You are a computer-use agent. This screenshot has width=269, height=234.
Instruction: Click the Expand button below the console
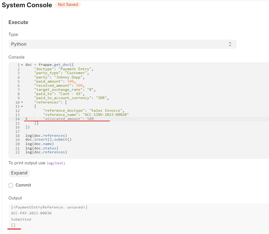(19, 173)
